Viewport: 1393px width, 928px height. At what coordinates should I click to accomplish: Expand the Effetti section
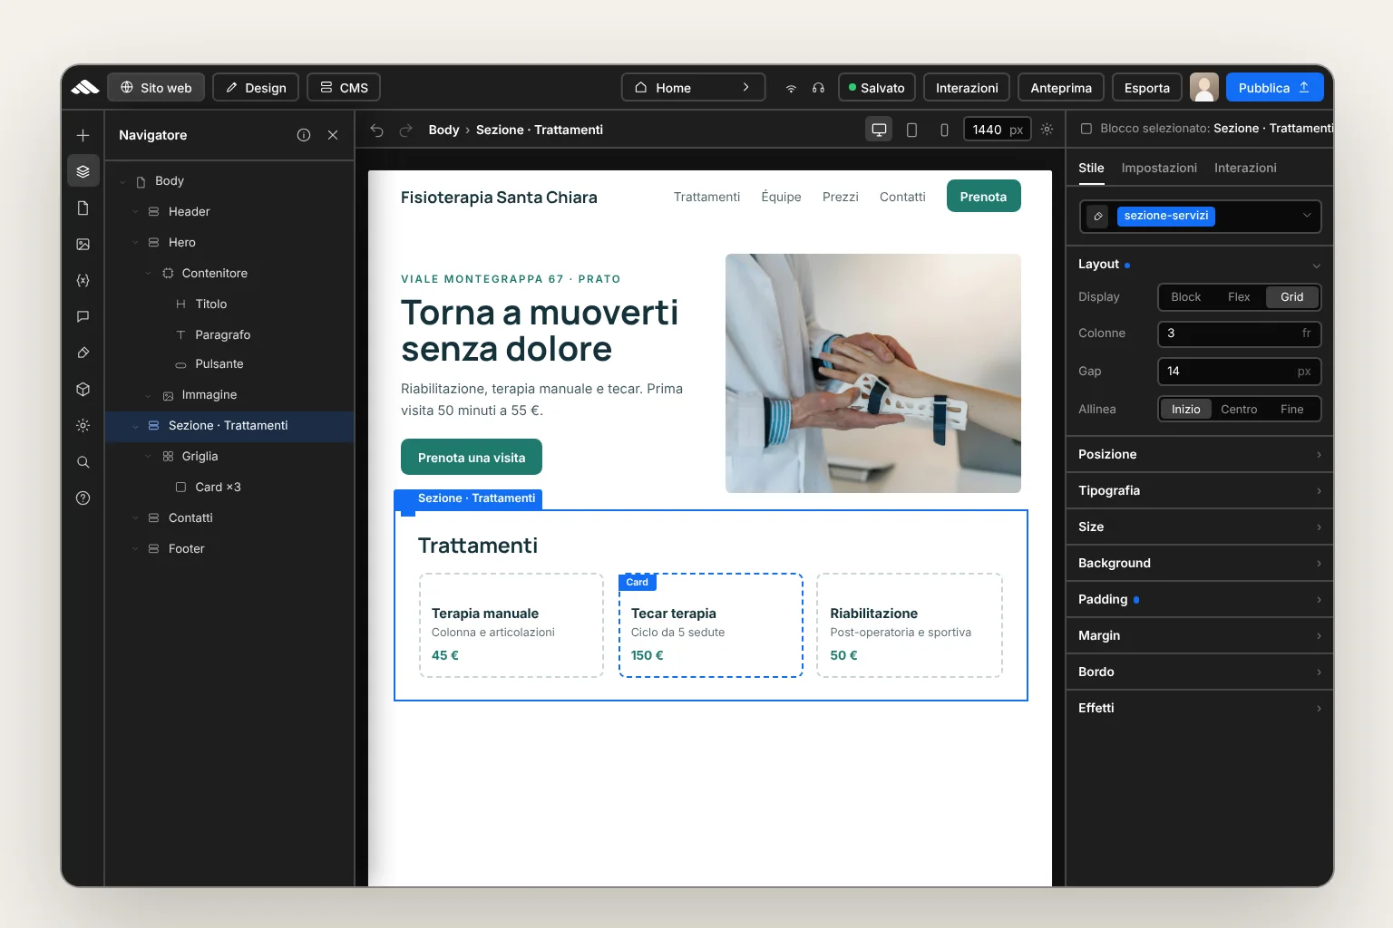tap(1199, 708)
